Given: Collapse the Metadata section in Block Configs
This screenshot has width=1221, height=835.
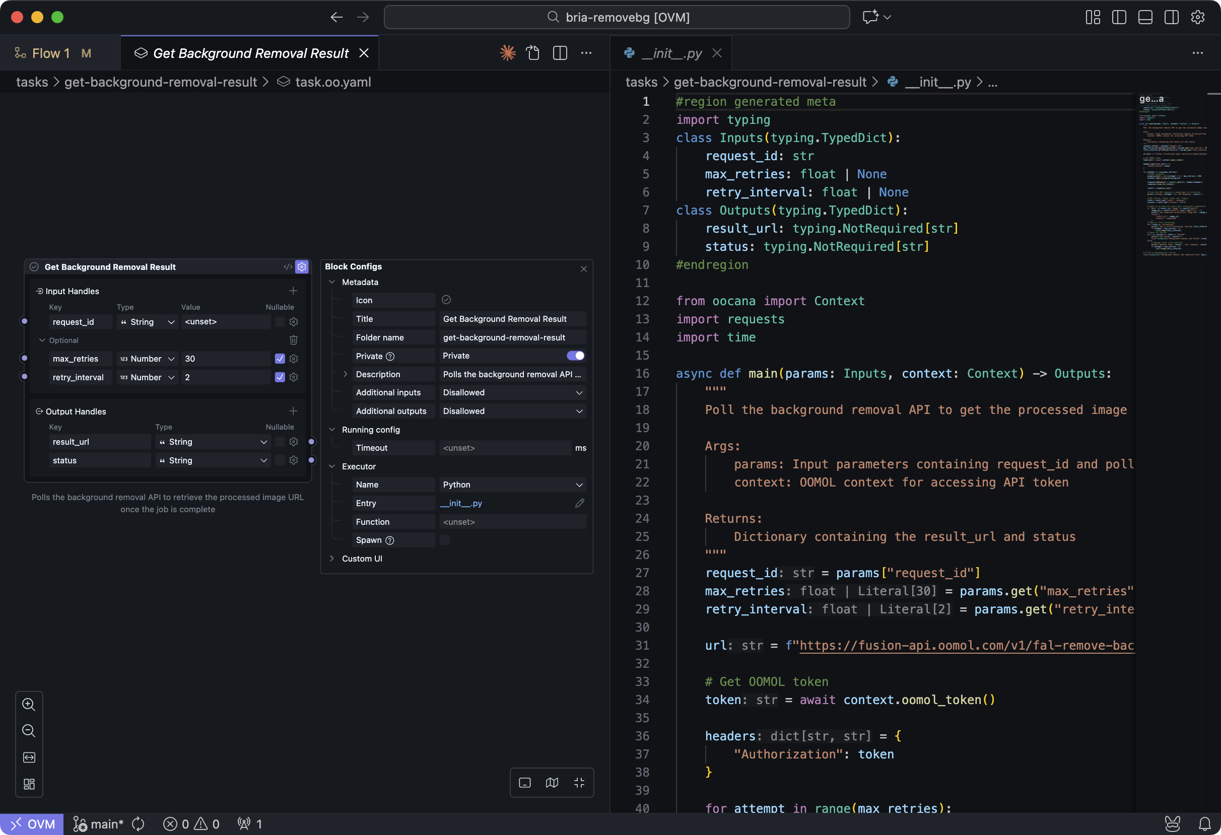Looking at the screenshot, I should click(x=332, y=282).
